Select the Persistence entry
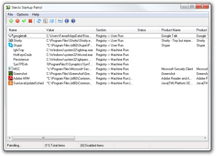The width and height of the screenshot is (216, 156). [21, 59]
